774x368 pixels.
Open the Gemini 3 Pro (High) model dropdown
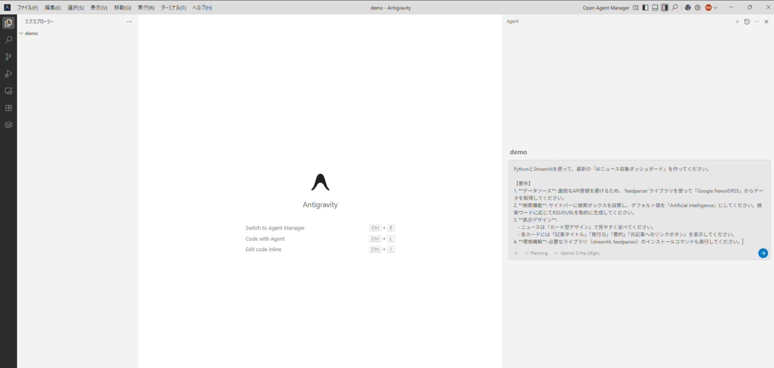pyautogui.click(x=577, y=253)
